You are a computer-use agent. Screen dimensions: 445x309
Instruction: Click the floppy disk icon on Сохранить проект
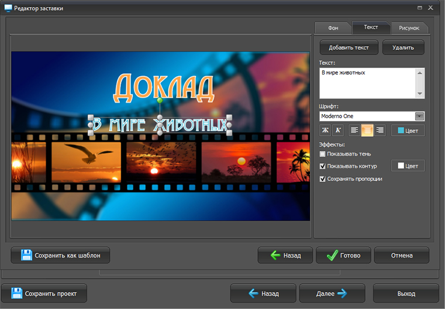(x=17, y=293)
